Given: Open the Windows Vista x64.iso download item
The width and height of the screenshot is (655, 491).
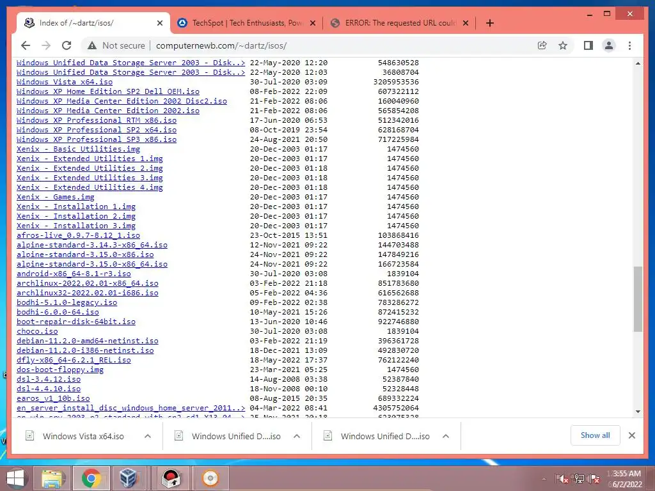Looking at the screenshot, I should coord(83,436).
